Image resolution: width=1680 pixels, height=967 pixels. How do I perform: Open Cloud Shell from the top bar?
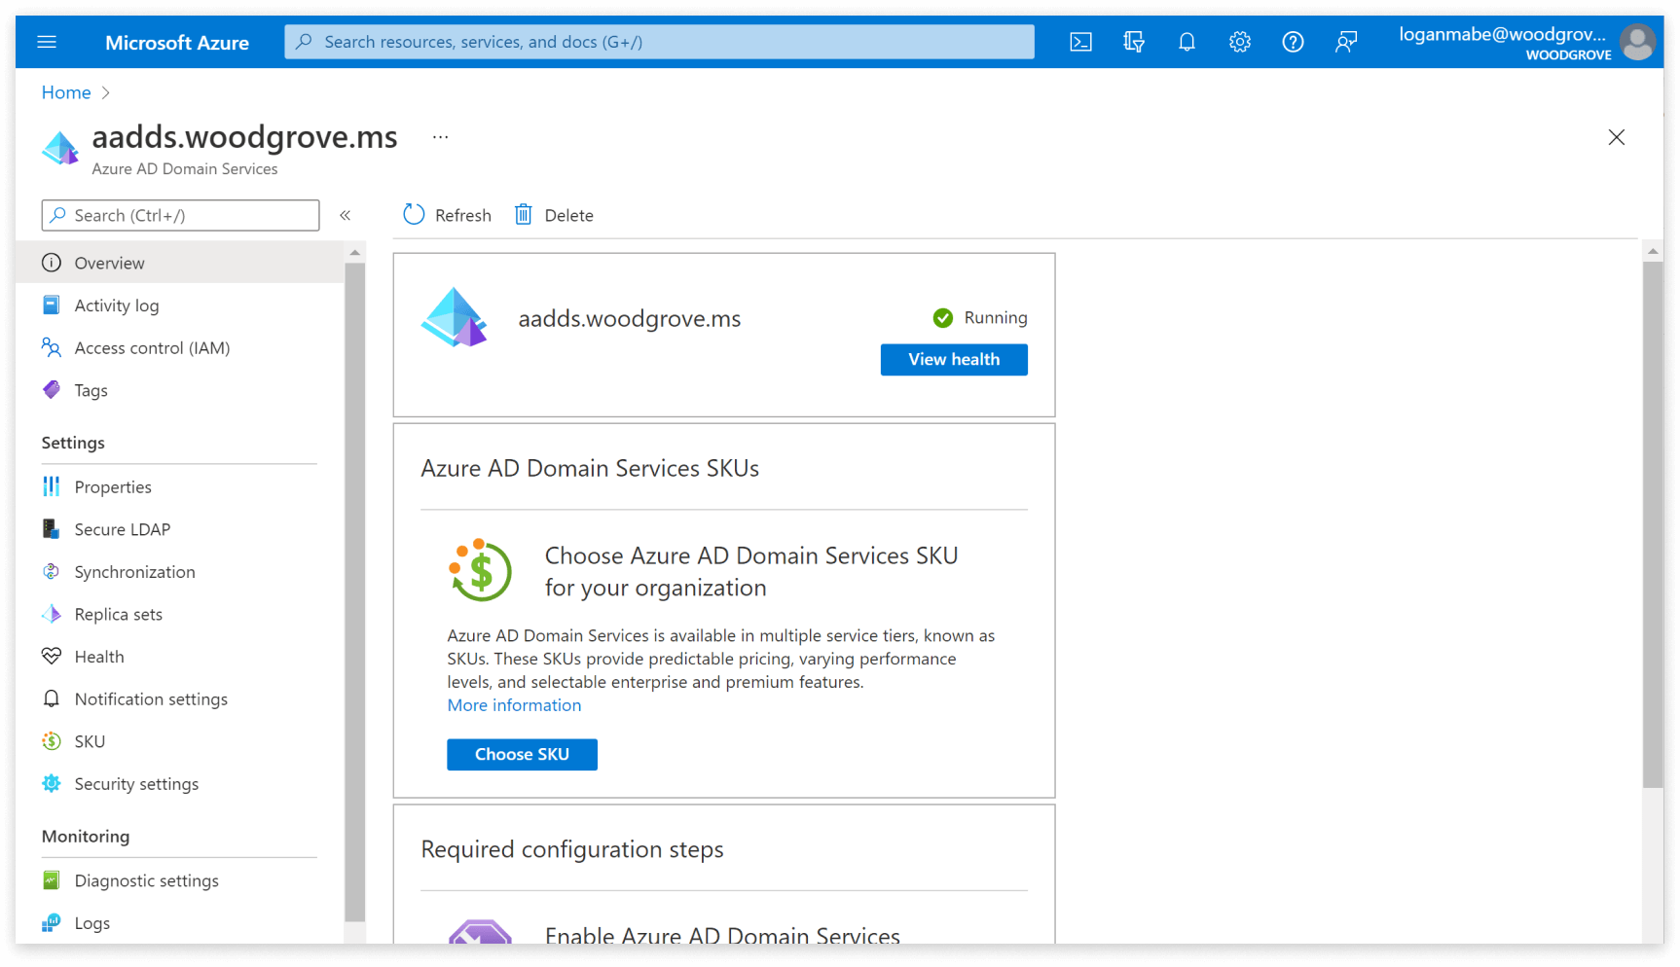(1080, 42)
